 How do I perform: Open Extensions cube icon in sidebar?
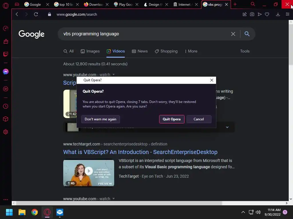click(6, 119)
